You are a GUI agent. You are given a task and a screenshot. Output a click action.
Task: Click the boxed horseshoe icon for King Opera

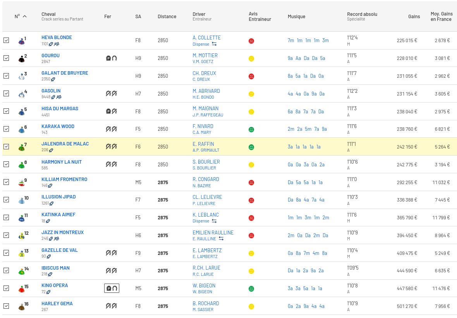(112, 288)
